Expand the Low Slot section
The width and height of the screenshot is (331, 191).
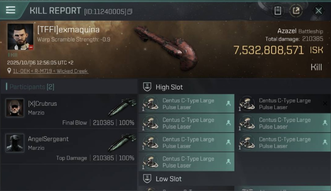point(147,179)
